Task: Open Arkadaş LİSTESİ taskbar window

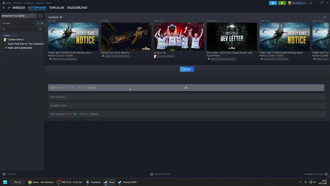Action: tap(127, 182)
